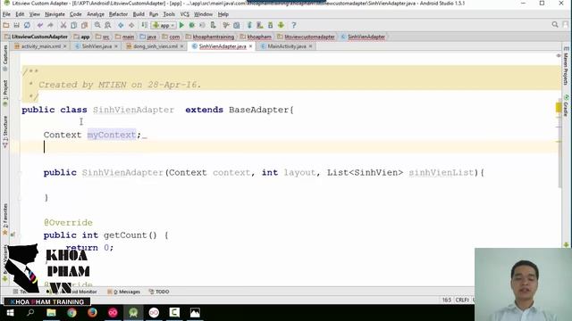This screenshot has width=572, height=321.
Task: Click the Redo arrow icon
Action: (x=50, y=25)
